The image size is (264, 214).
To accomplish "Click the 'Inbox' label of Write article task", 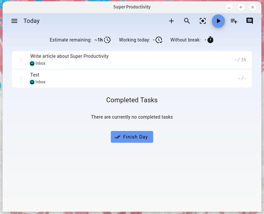I will click(x=40, y=63).
